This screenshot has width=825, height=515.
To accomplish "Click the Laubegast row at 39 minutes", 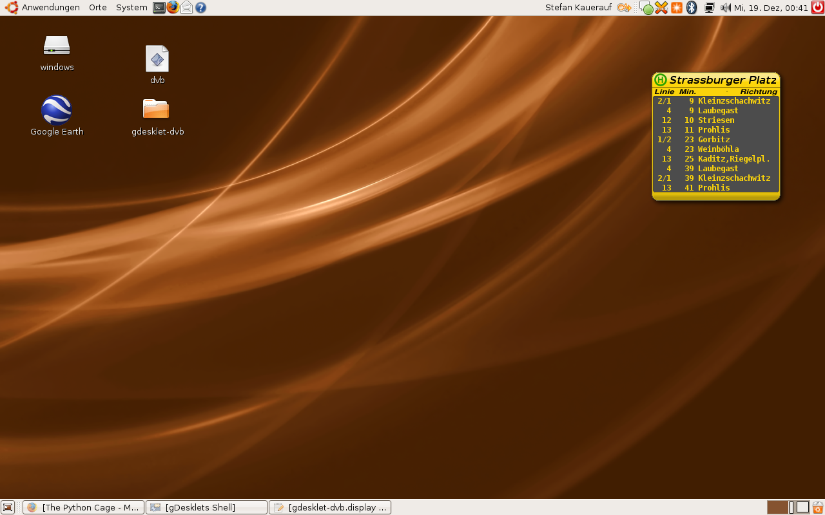I will (x=716, y=169).
